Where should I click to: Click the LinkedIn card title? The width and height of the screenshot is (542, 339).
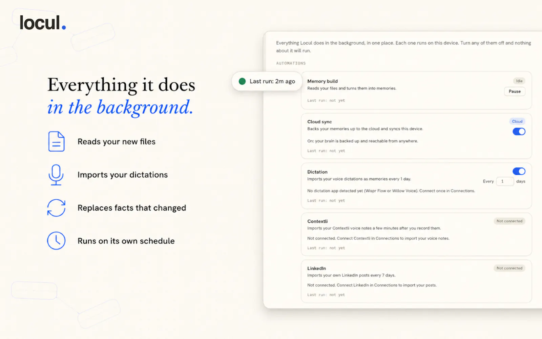coord(316,268)
